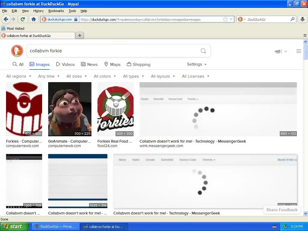308x231 pixels.
Task: Open the 1366 × 768 screenshot thumbnail
Action: click(x=24, y=181)
